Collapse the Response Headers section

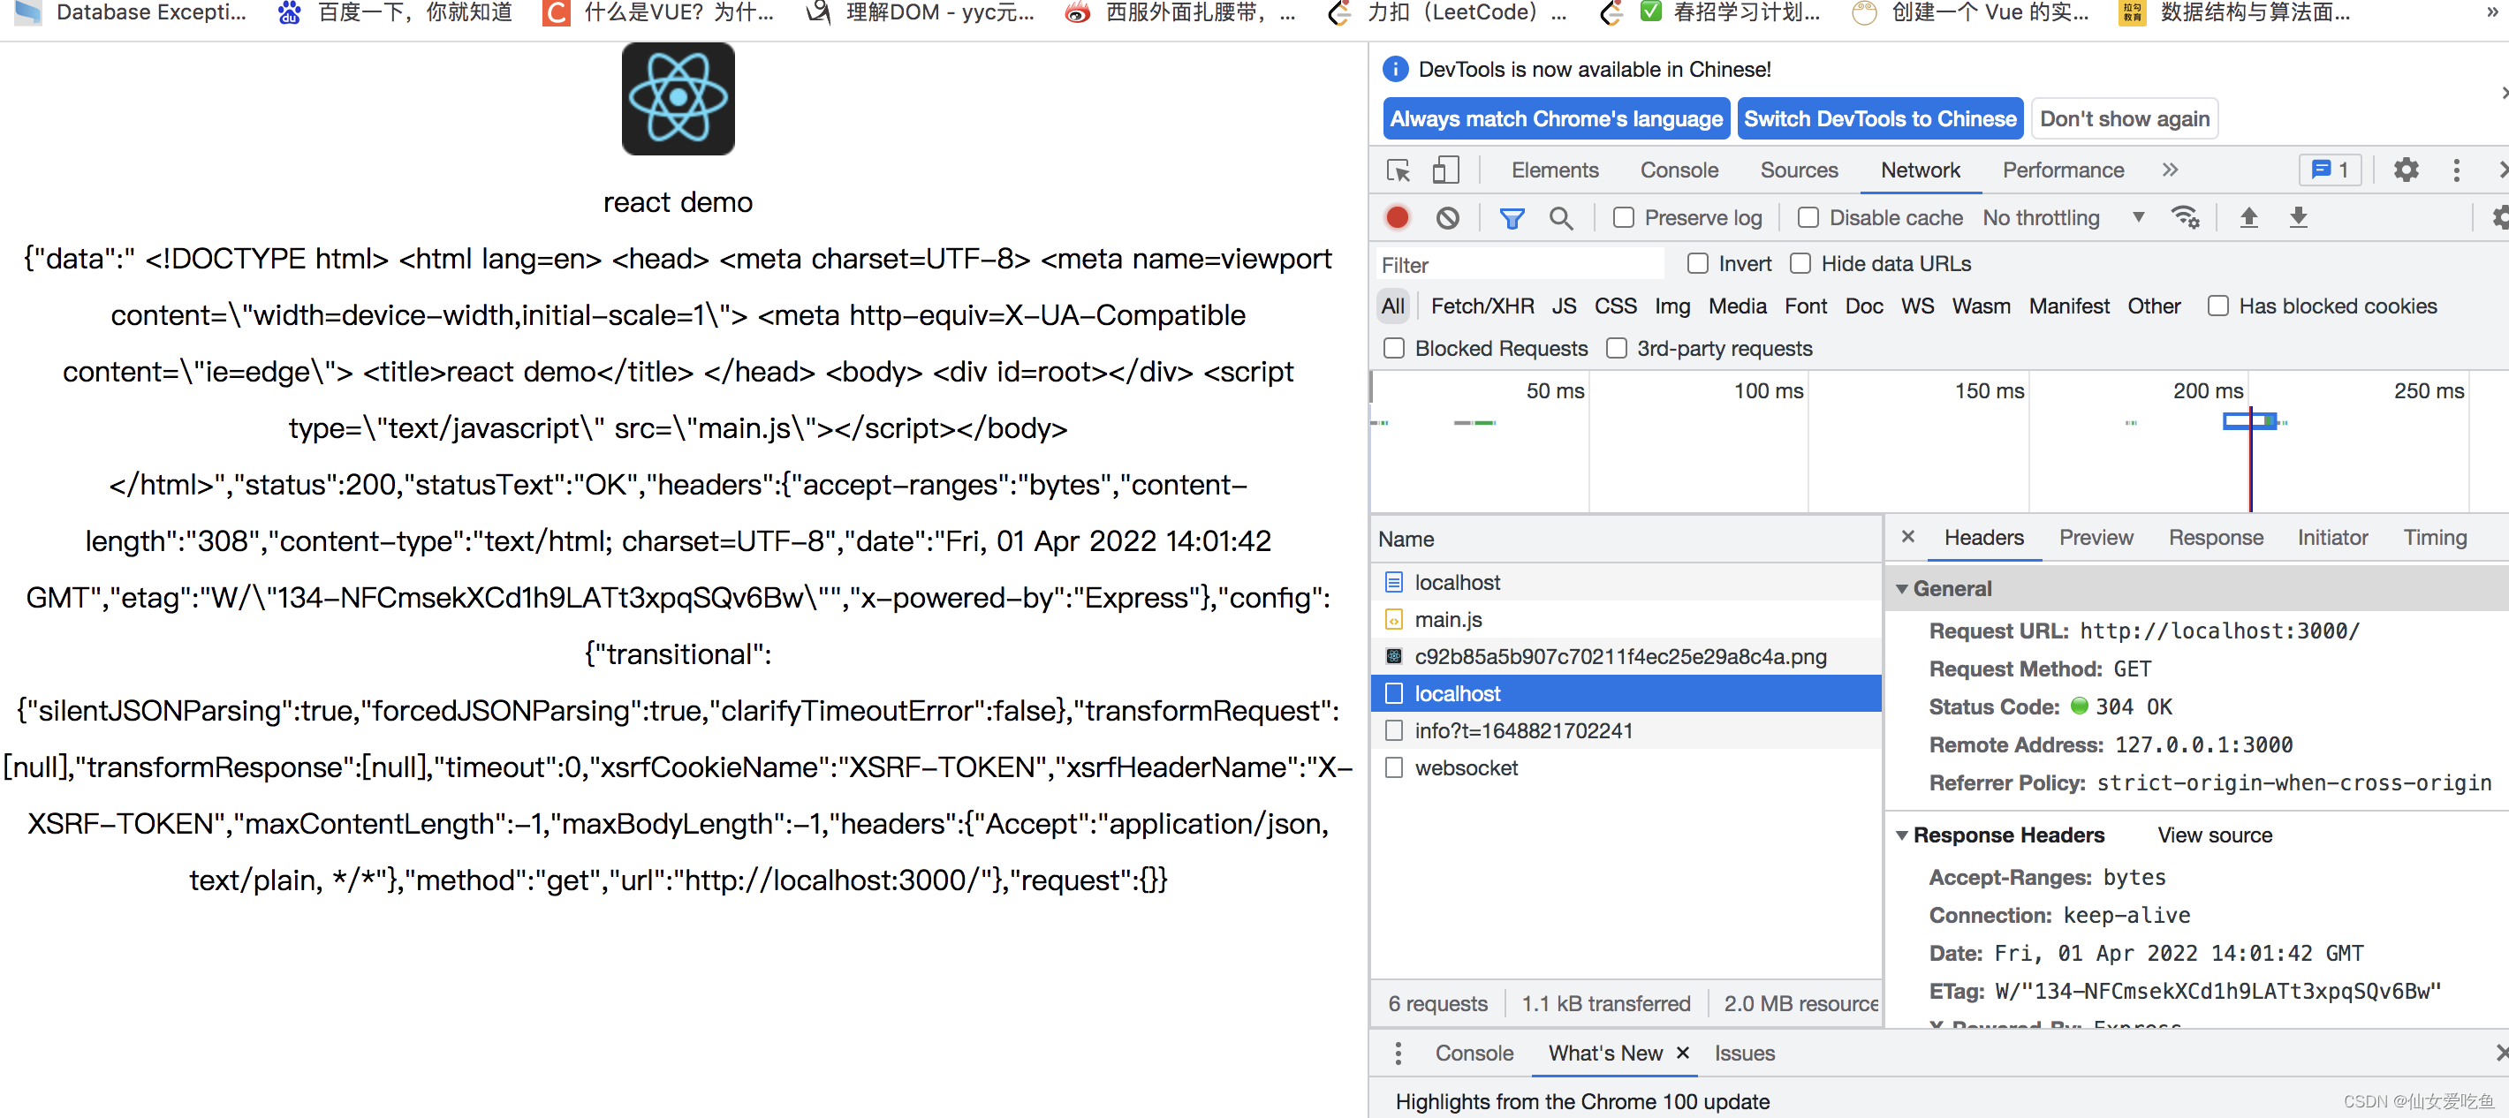tap(1901, 835)
